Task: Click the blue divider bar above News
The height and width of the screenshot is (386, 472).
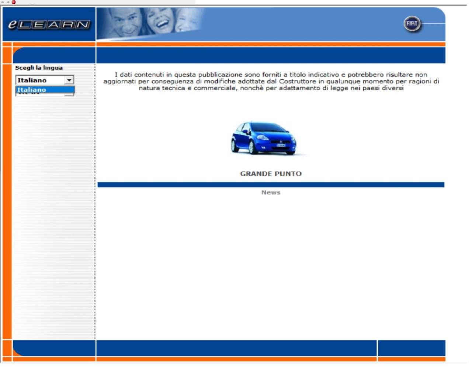Action: coord(271,185)
